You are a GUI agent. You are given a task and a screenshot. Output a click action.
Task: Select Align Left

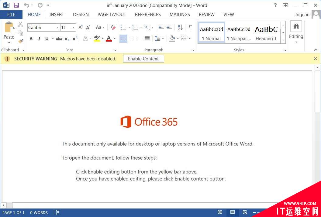(x=123, y=39)
